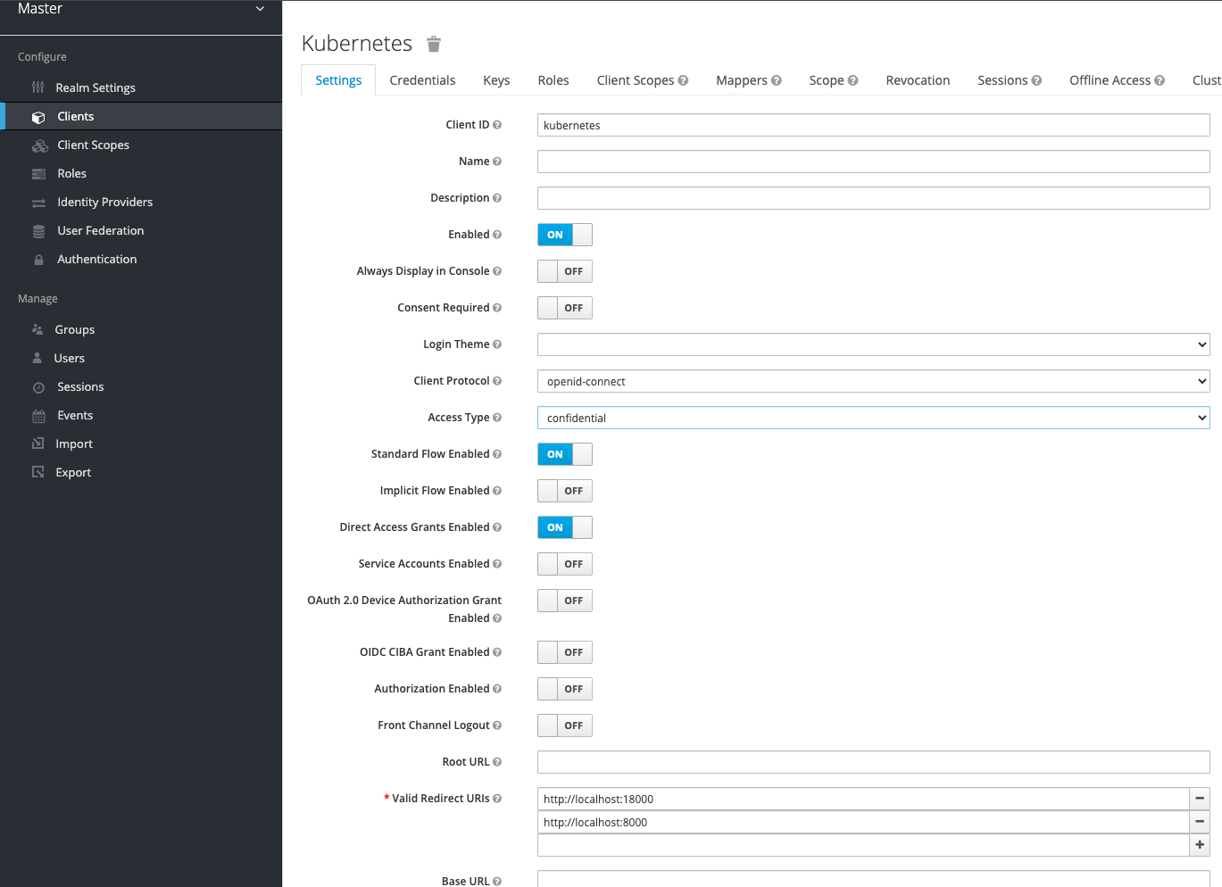Viewport: 1222px width, 887px height.
Task: Click the Client ID input field
Action: pyautogui.click(x=874, y=125)
